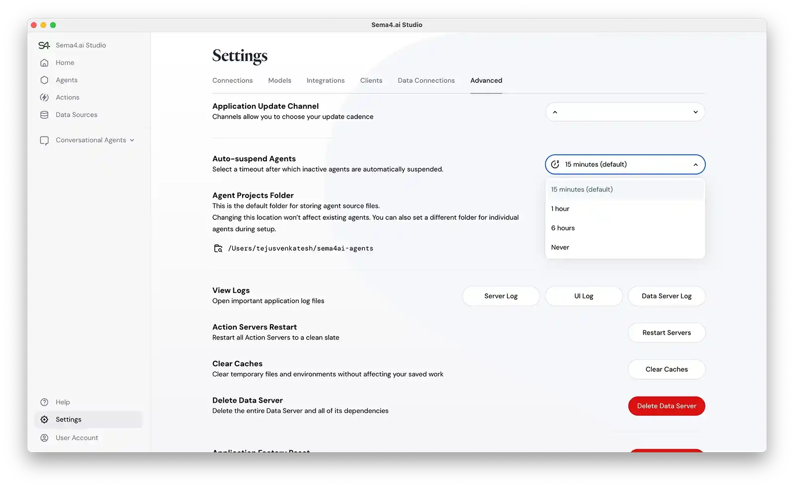Open the Data Connections tab
794x488 pixels.
[x=426, y=80]
